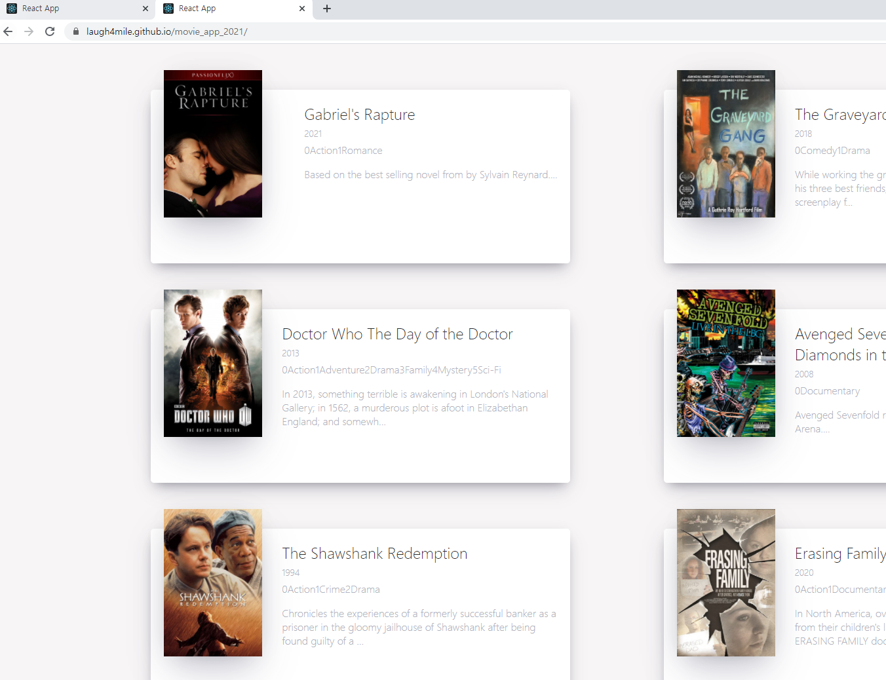This screenshot has width=886, height=680.
Task: Click the Erasing Family summary text
Action: point(840,628)
